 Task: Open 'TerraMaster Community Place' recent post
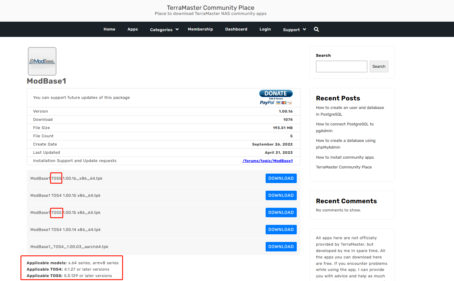pyautogui.click(x=344, y=167)
